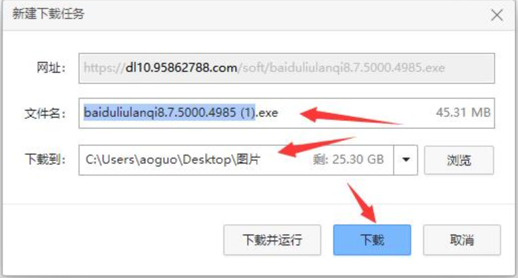Click the red arrow pointing at 下载 button
518x278 pixels.
coord(362,203)
